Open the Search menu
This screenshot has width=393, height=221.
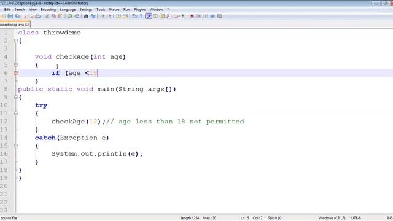click(20, 10)
